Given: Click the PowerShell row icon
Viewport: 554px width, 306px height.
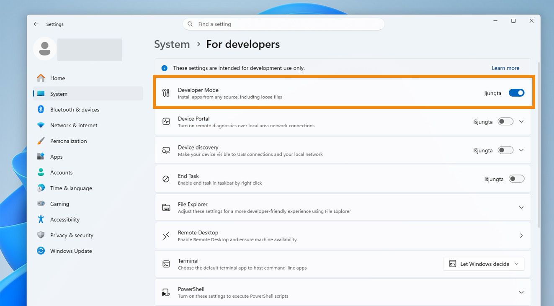Looking at the screenshot, I should pos(166,292).
